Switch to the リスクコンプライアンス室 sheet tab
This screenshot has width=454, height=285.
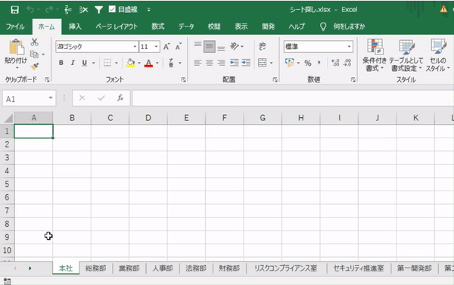(286, 268)
